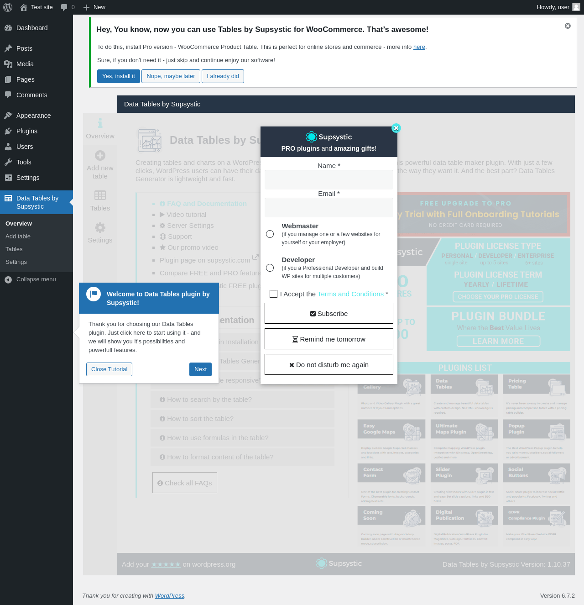The height and width of the screenshot is (605, 584).
Task: Open the Settings menu in main sidebar
Action: (x=36, y=178)
